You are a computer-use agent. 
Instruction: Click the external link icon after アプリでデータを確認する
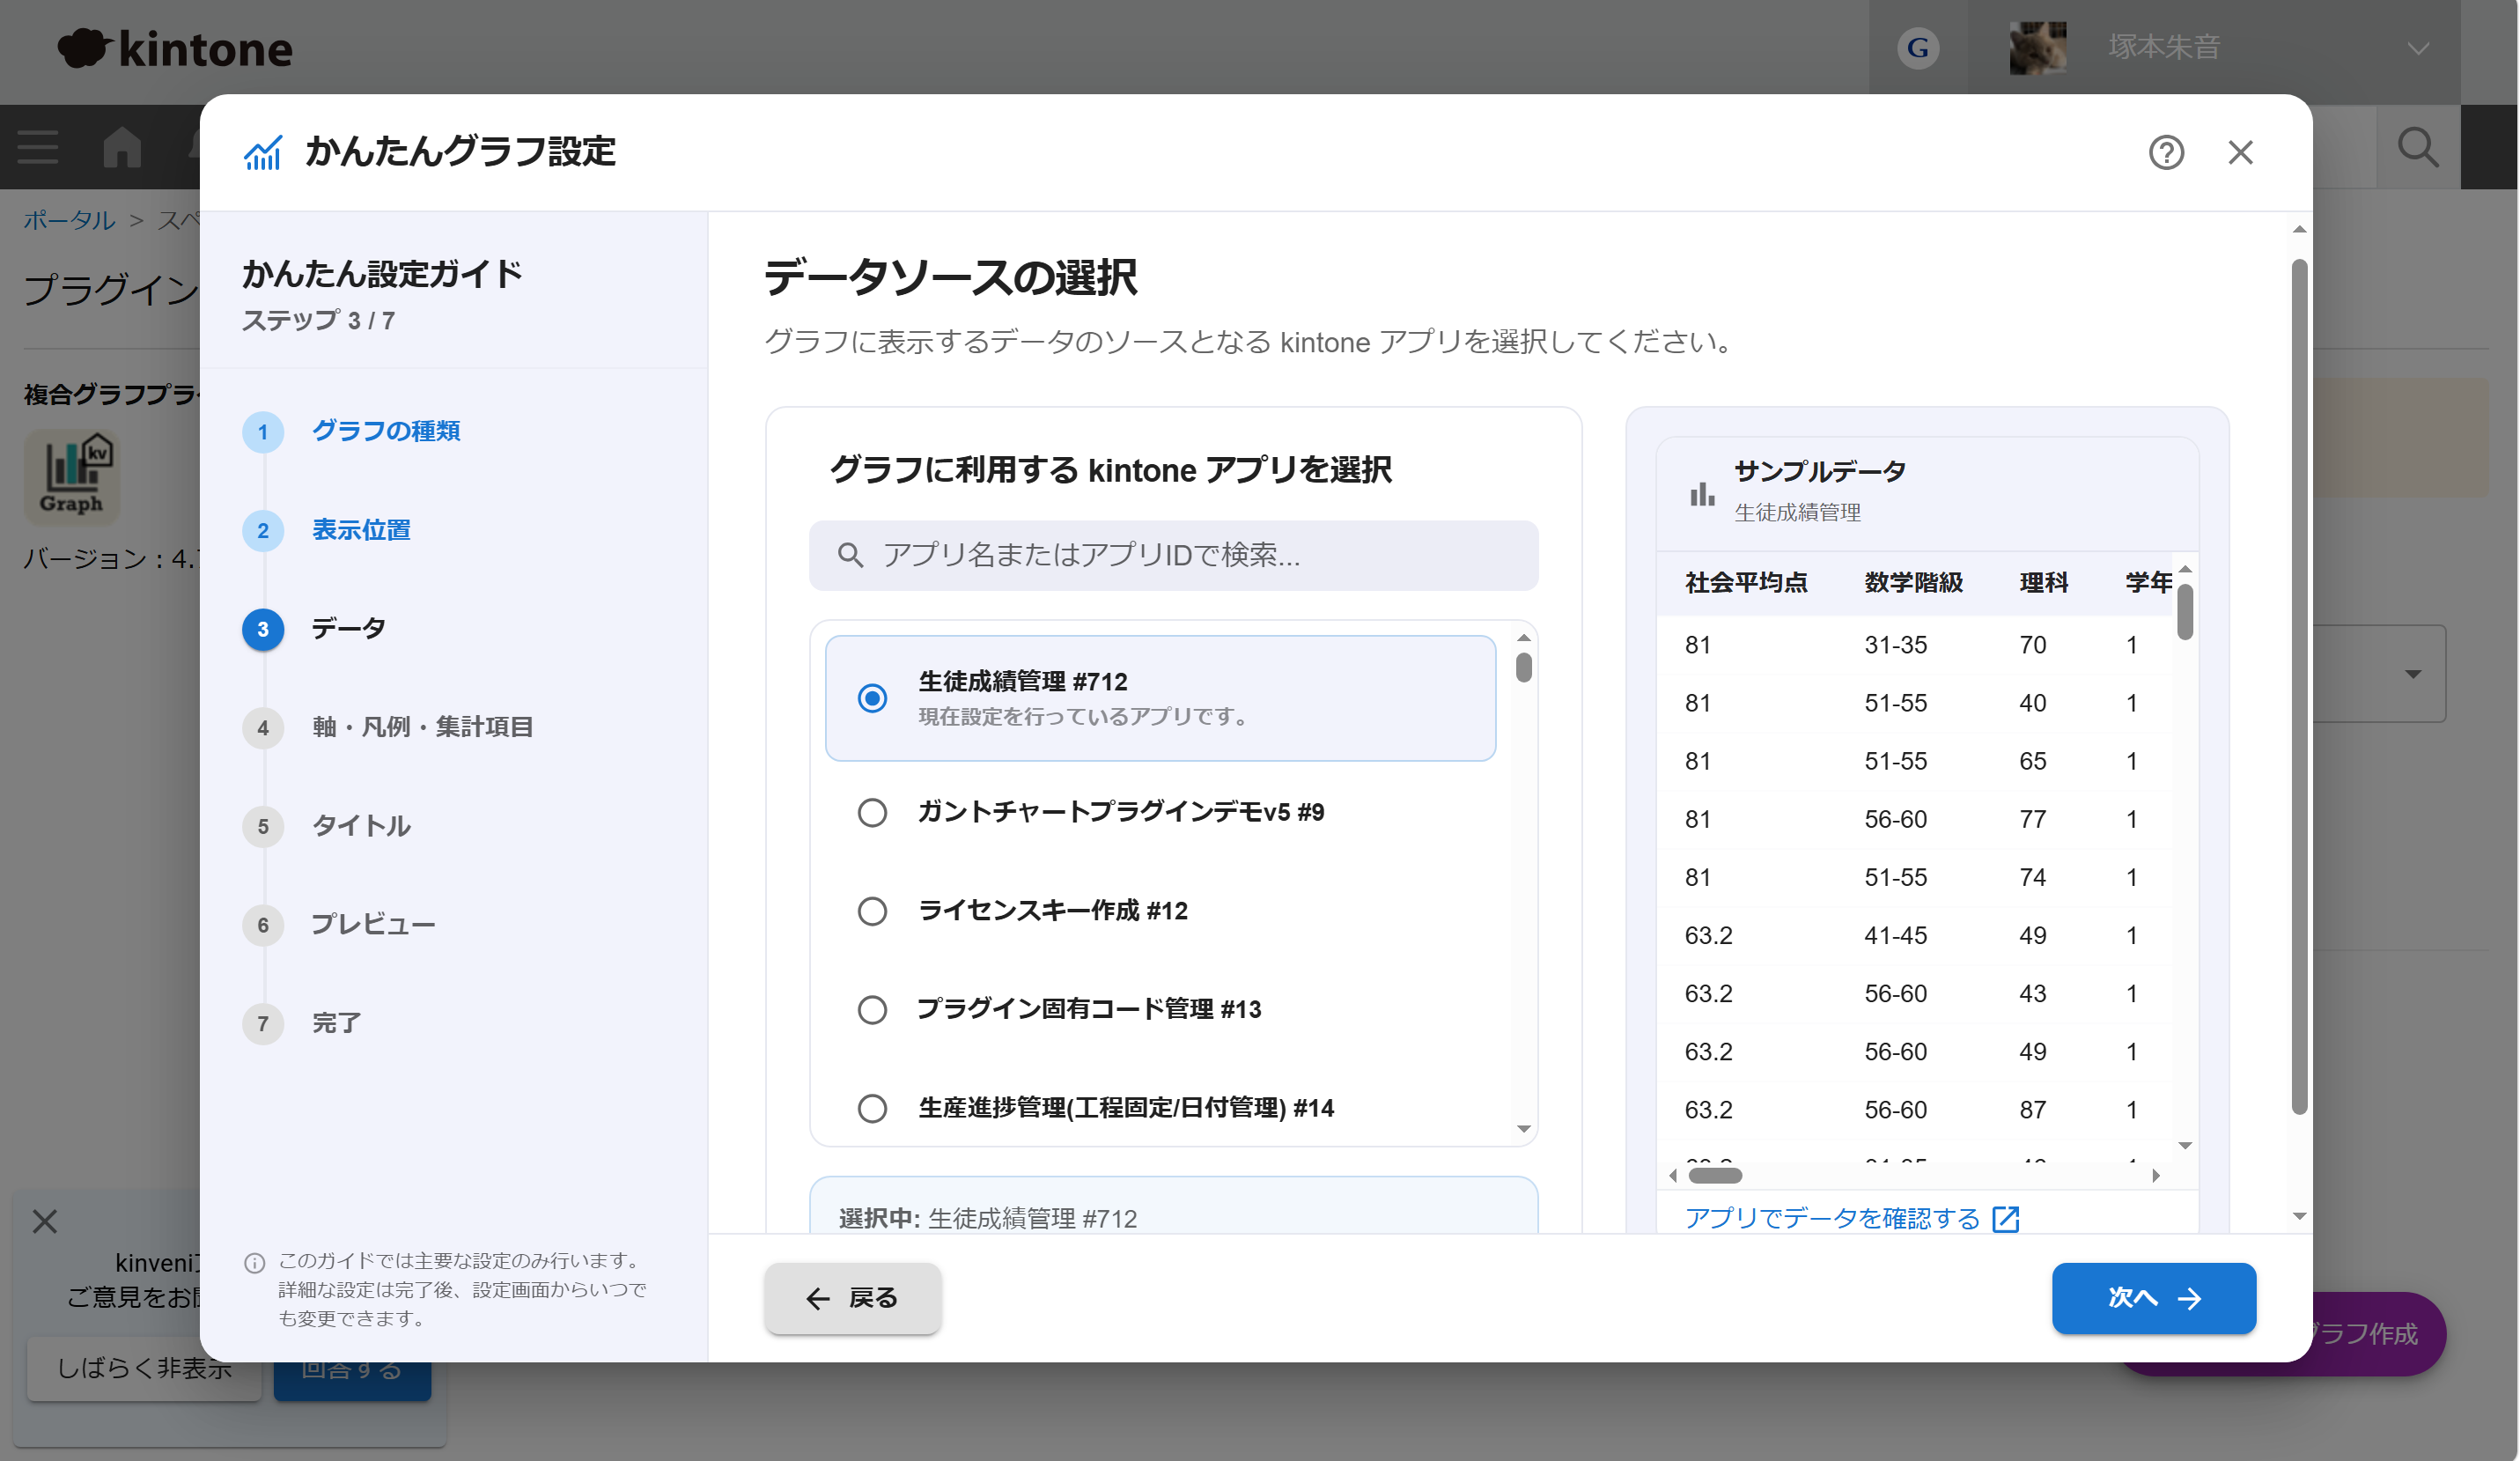2005,1219
